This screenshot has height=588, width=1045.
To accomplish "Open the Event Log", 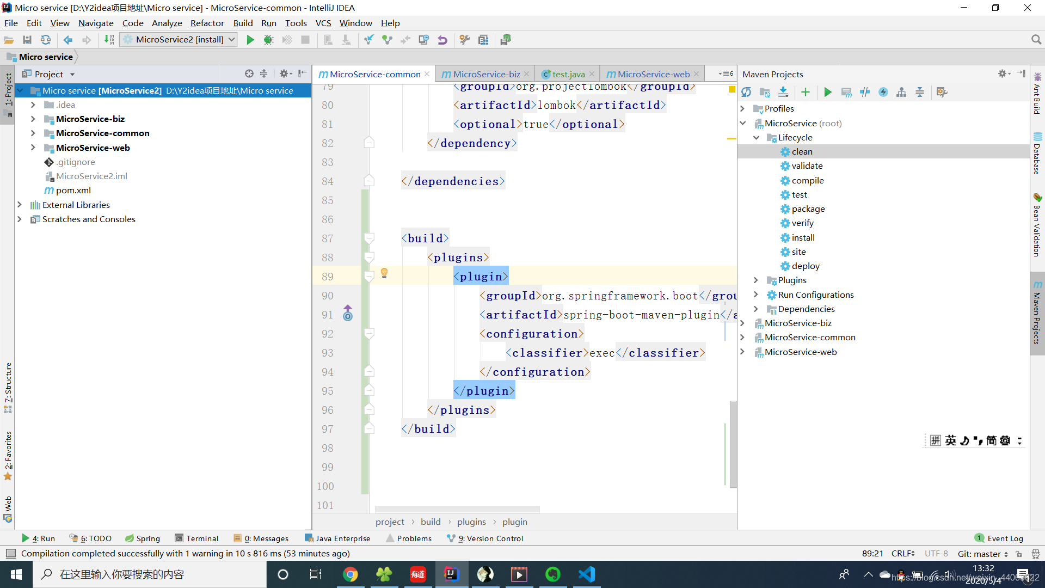I will point(999,538).
